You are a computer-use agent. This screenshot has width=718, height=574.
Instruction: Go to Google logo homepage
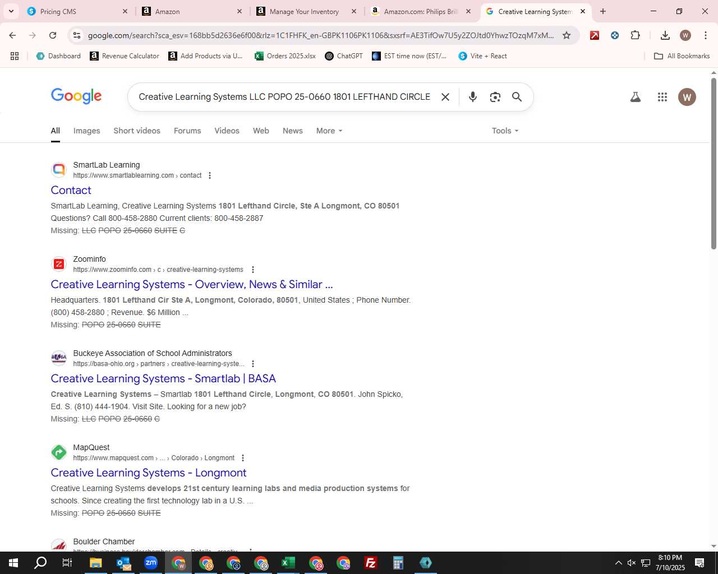tap(76, 96)
